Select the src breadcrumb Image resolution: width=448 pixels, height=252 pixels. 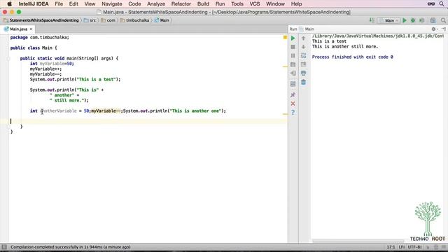[90, 20]
